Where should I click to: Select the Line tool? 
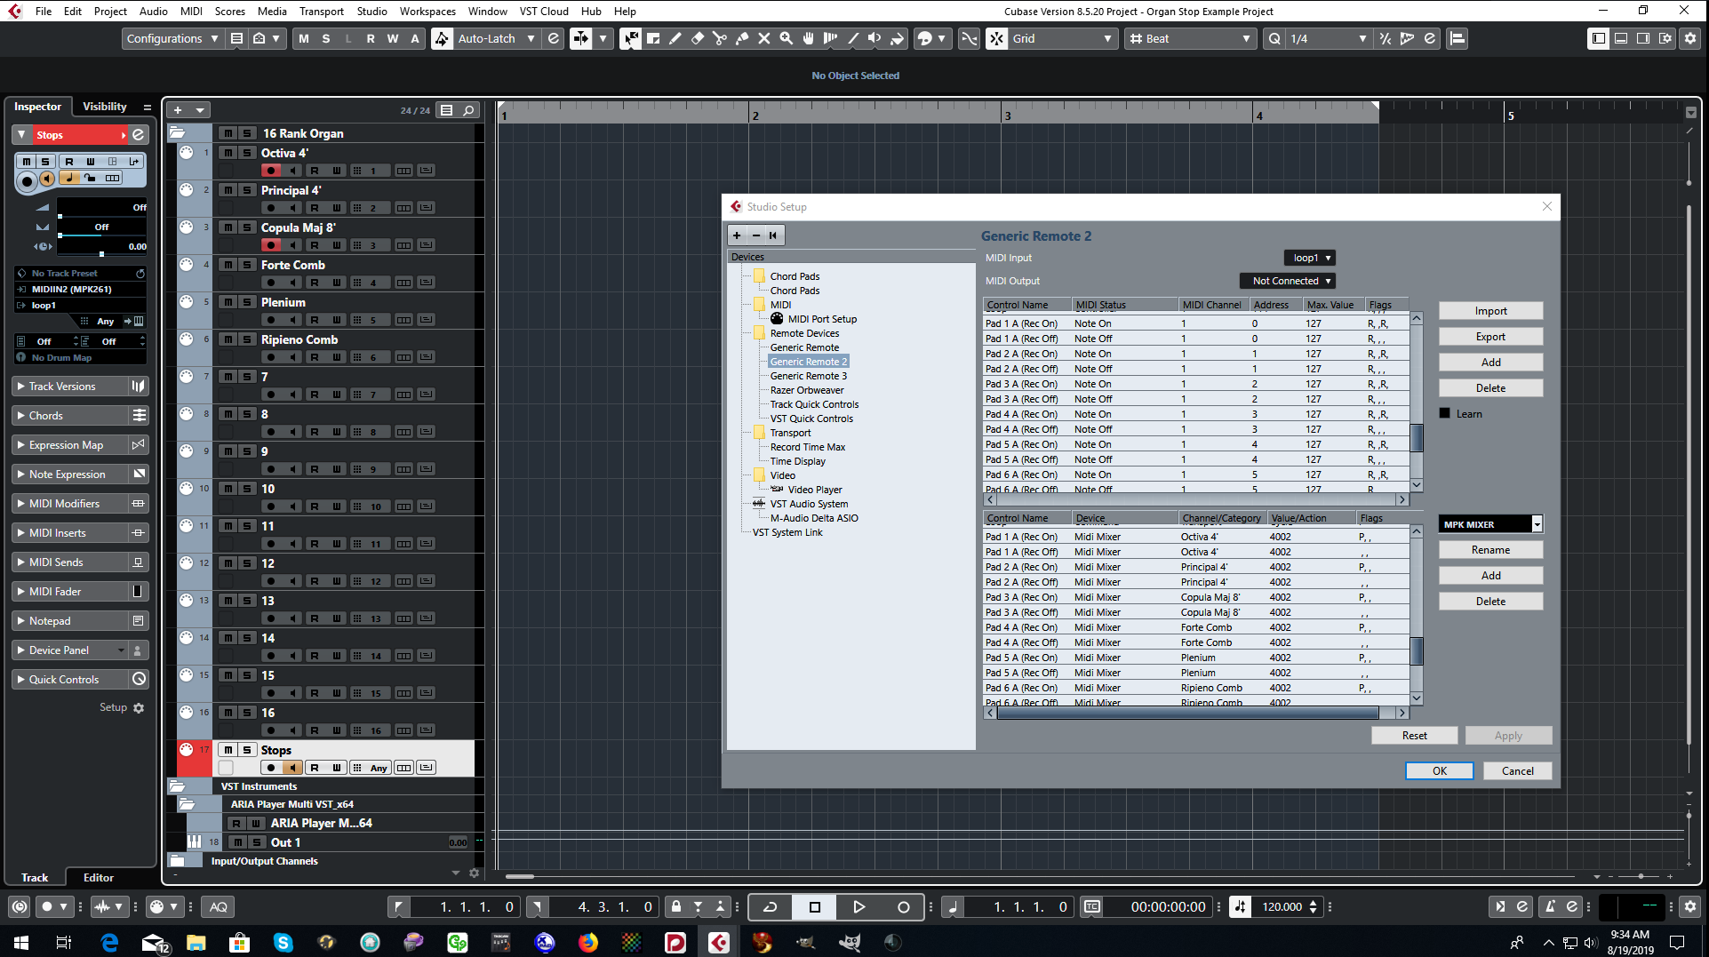tap(853, 38)
